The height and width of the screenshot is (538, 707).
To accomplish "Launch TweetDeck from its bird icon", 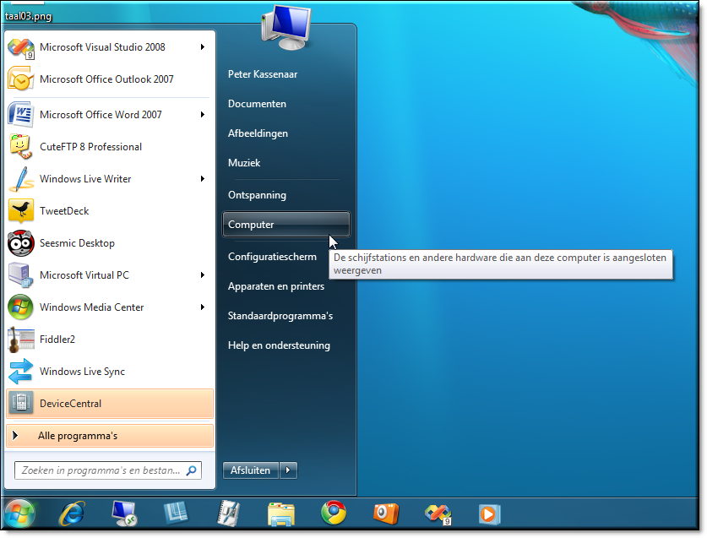I will point(21,211).
